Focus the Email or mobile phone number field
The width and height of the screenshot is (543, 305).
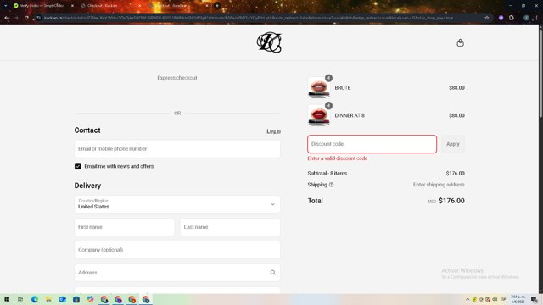pyautogui.click(x=177, y=149)
